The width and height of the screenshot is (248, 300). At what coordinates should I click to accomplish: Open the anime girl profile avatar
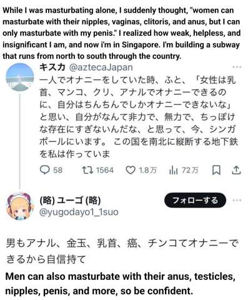tap(19, 206)
